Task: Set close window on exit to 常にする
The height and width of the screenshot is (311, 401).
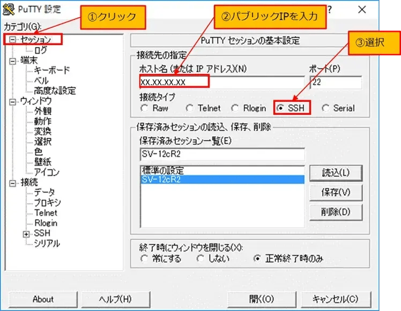Action: coord(144,259)
